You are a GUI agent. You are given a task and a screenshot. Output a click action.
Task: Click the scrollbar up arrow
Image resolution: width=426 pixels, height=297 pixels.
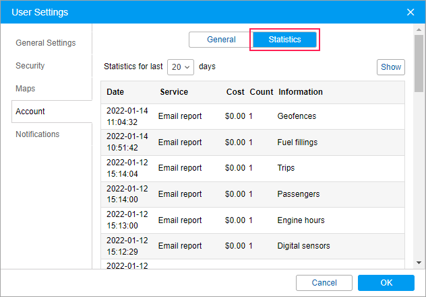pyautogui.click(x=419, y=31)
